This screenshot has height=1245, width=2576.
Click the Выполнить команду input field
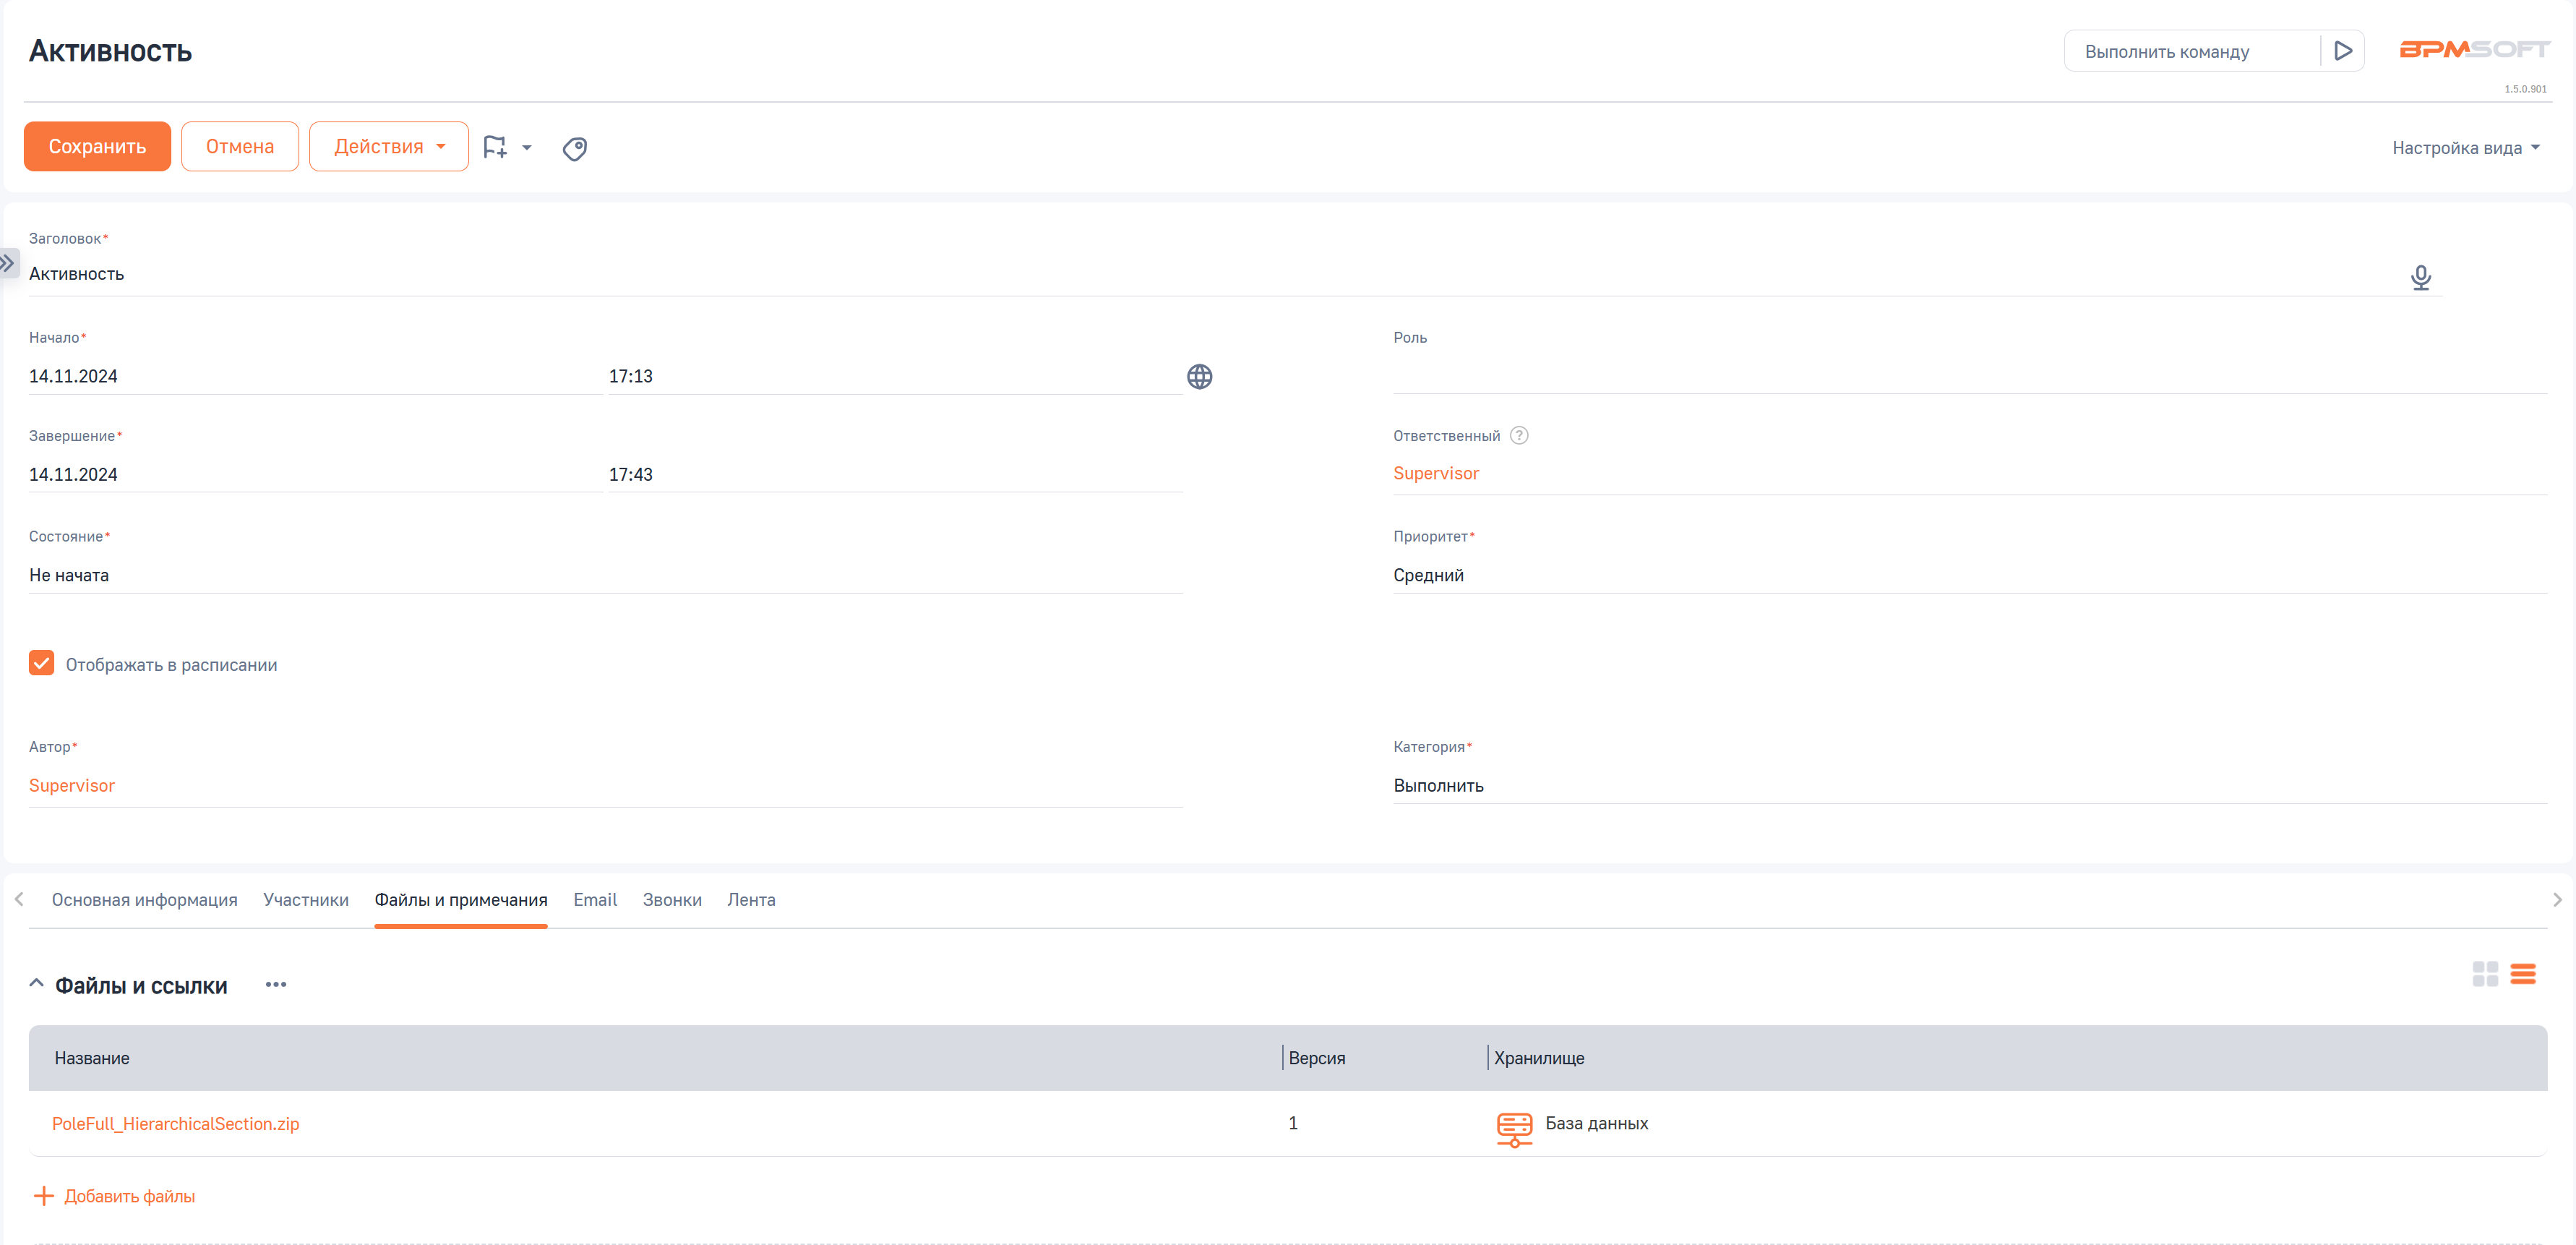[2190, 52]
